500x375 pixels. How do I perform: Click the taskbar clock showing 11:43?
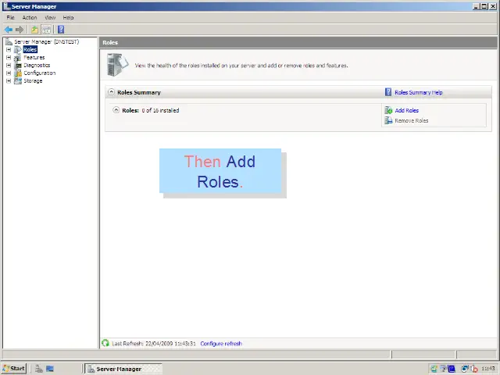pos(488,369)
